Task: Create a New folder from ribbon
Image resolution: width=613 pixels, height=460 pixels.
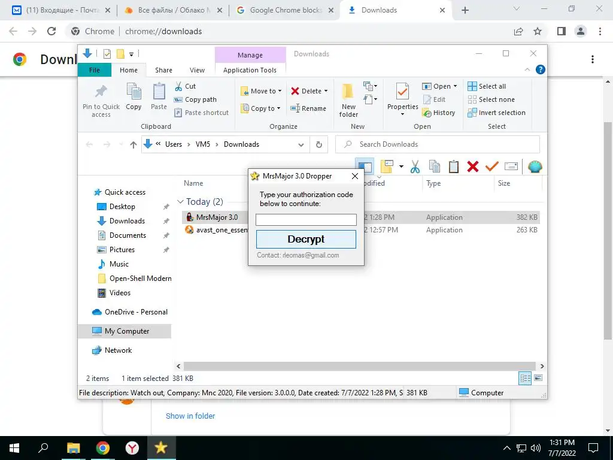Action: coord(348,100)
